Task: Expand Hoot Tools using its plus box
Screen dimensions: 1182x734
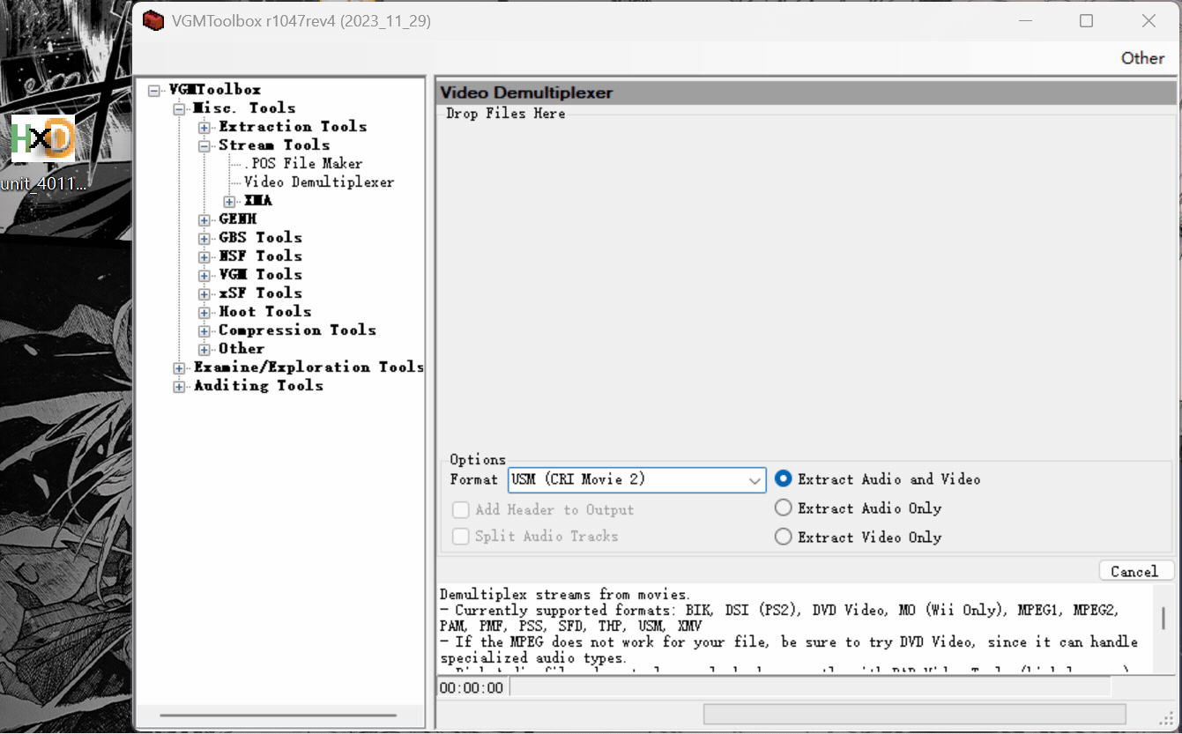Action: click(204, 312)
